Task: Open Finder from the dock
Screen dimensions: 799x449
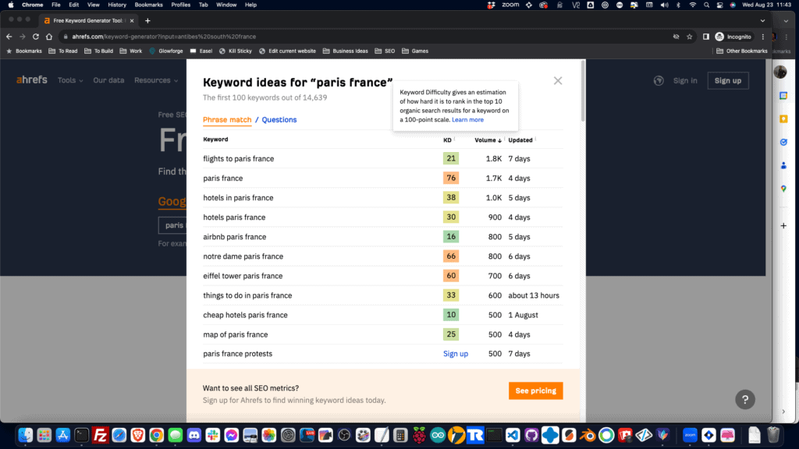Action: (x=26, y=435)
